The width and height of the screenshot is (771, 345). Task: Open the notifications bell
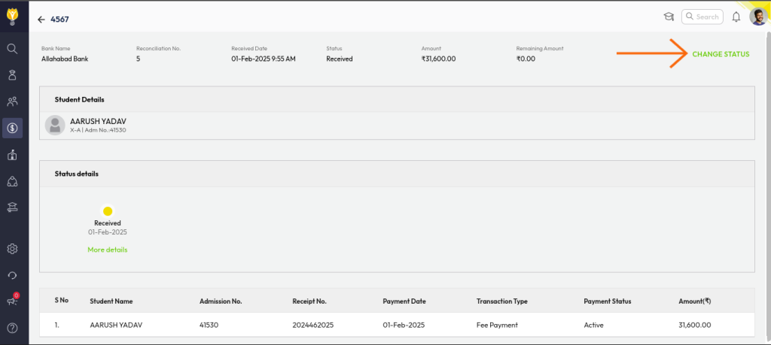coord(736,17)
